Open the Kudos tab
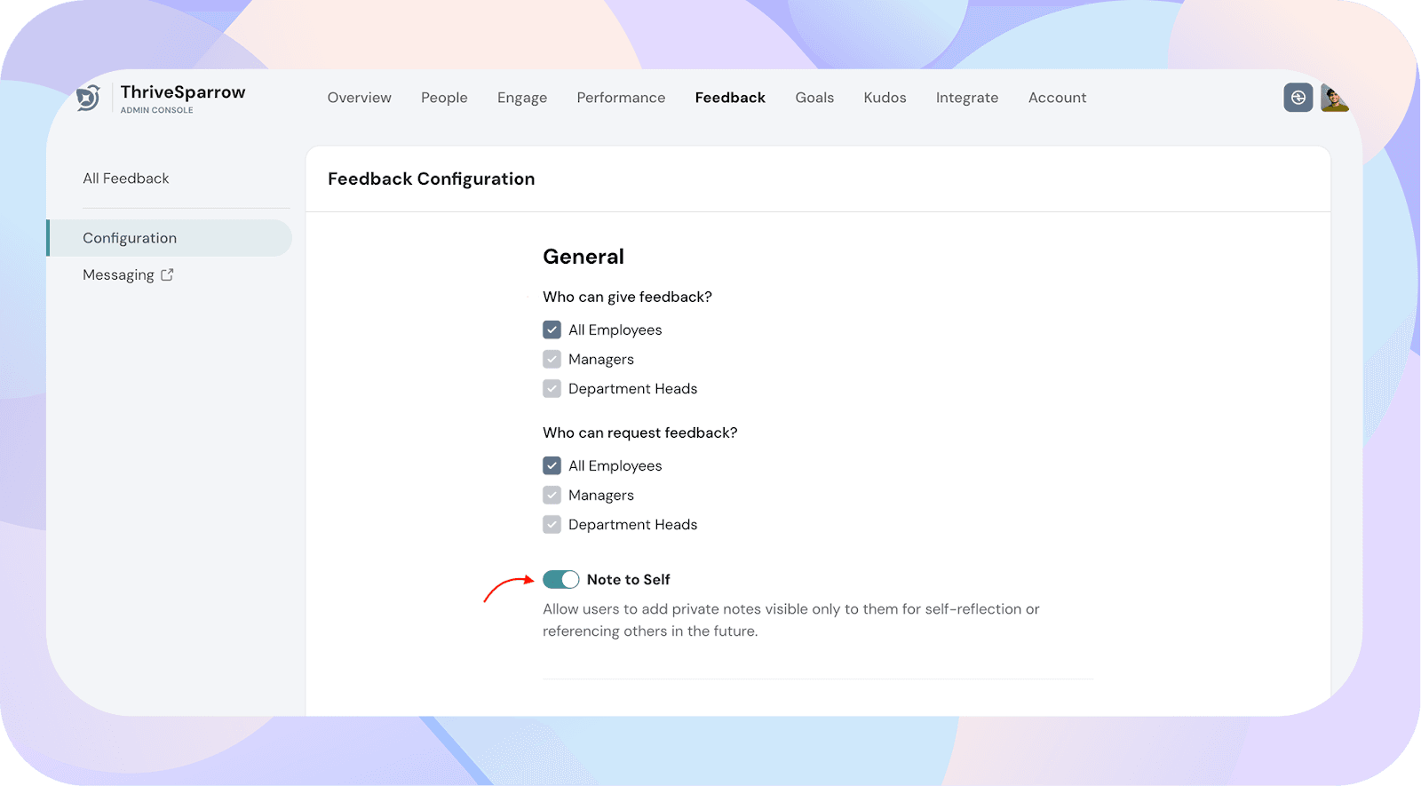The image size is (1421, 786). point(885,98)
